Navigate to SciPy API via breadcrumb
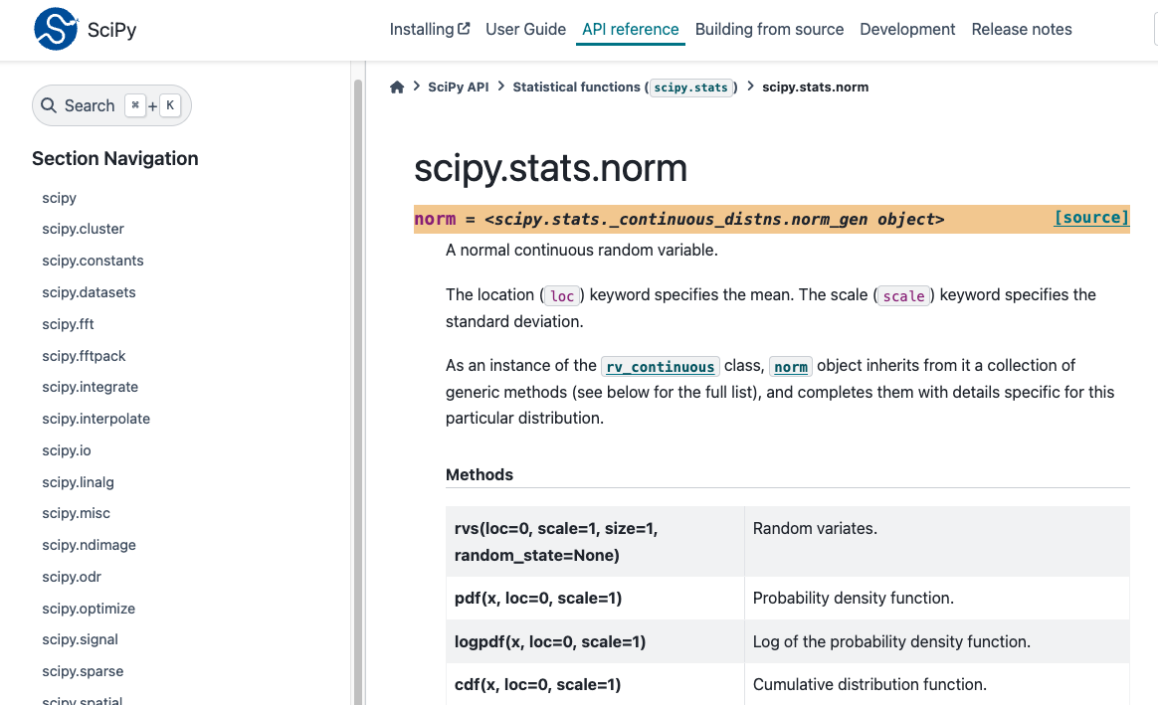1158x705 pixels. (459, 87)
